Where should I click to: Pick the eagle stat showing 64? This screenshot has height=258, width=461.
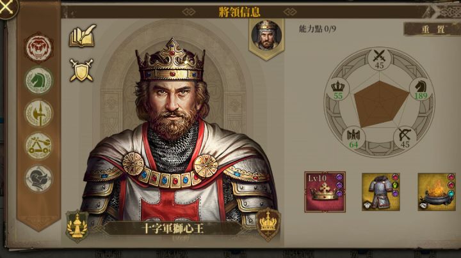click(353, 139)
